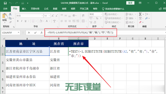Open the 文件 menu tab
This screenshot has width=166, height=94.
(5, 9)
